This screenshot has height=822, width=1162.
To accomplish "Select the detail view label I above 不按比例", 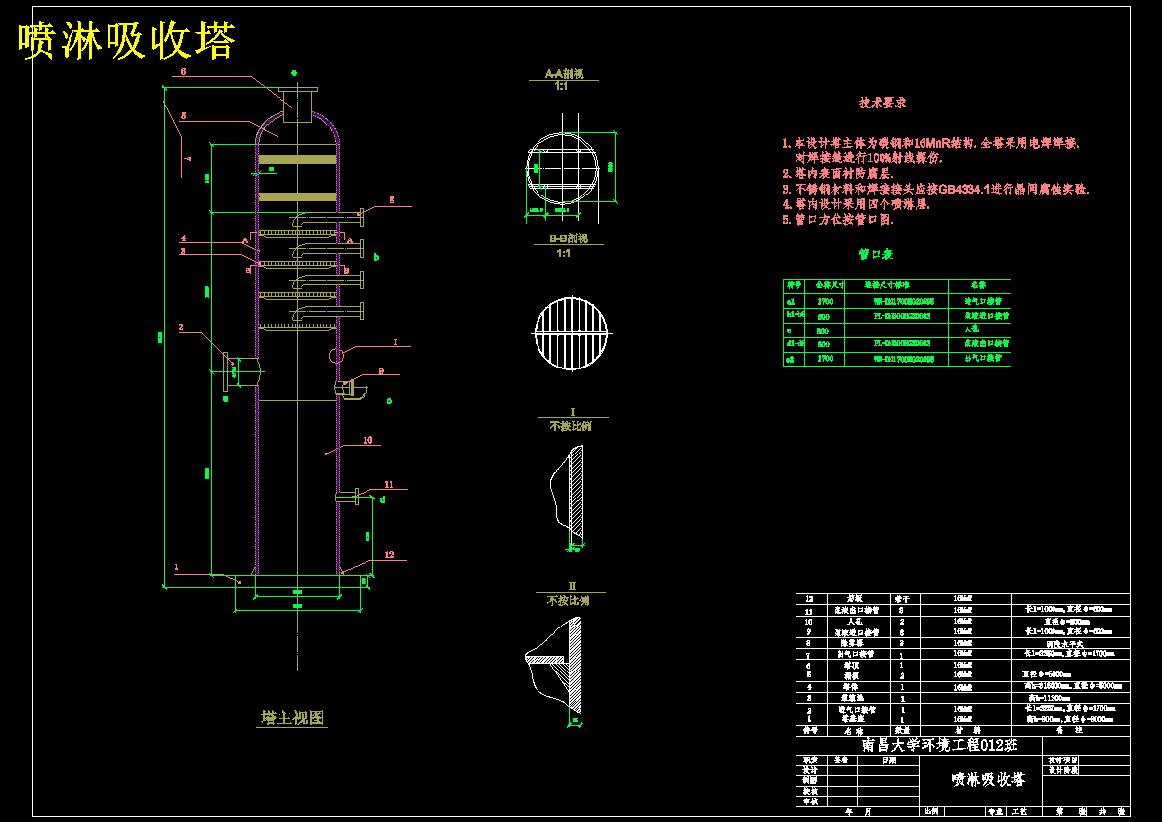I will tap(572, 412).
